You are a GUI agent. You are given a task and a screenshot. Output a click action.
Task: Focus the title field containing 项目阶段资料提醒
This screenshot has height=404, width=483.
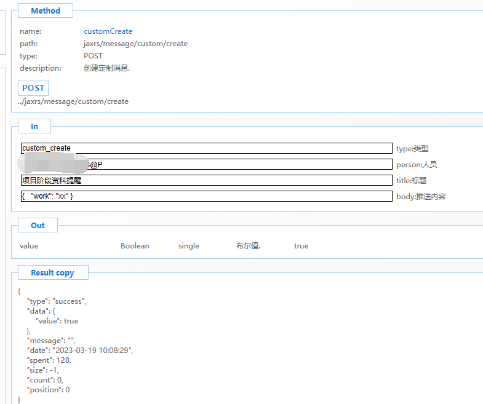(x=206, y=180)
